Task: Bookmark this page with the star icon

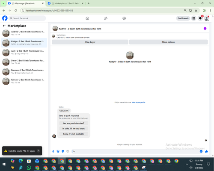Action: (x=196, y=11)
